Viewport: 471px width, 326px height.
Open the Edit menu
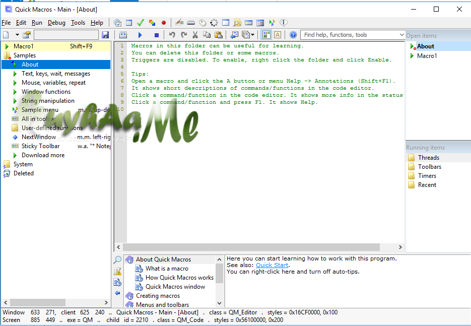[x=21, y=23]
